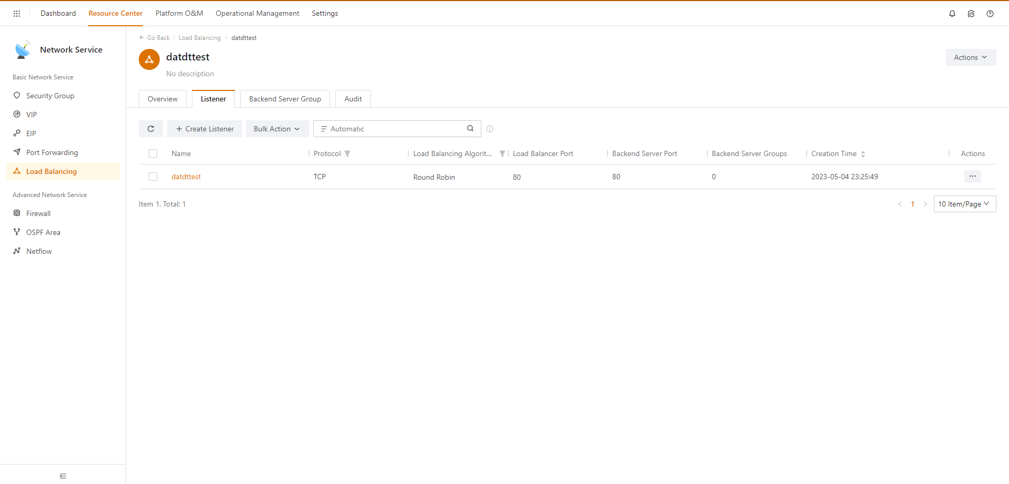Click the Protocol column filter icon
The image size is (1009, 484).
(347, 154)
